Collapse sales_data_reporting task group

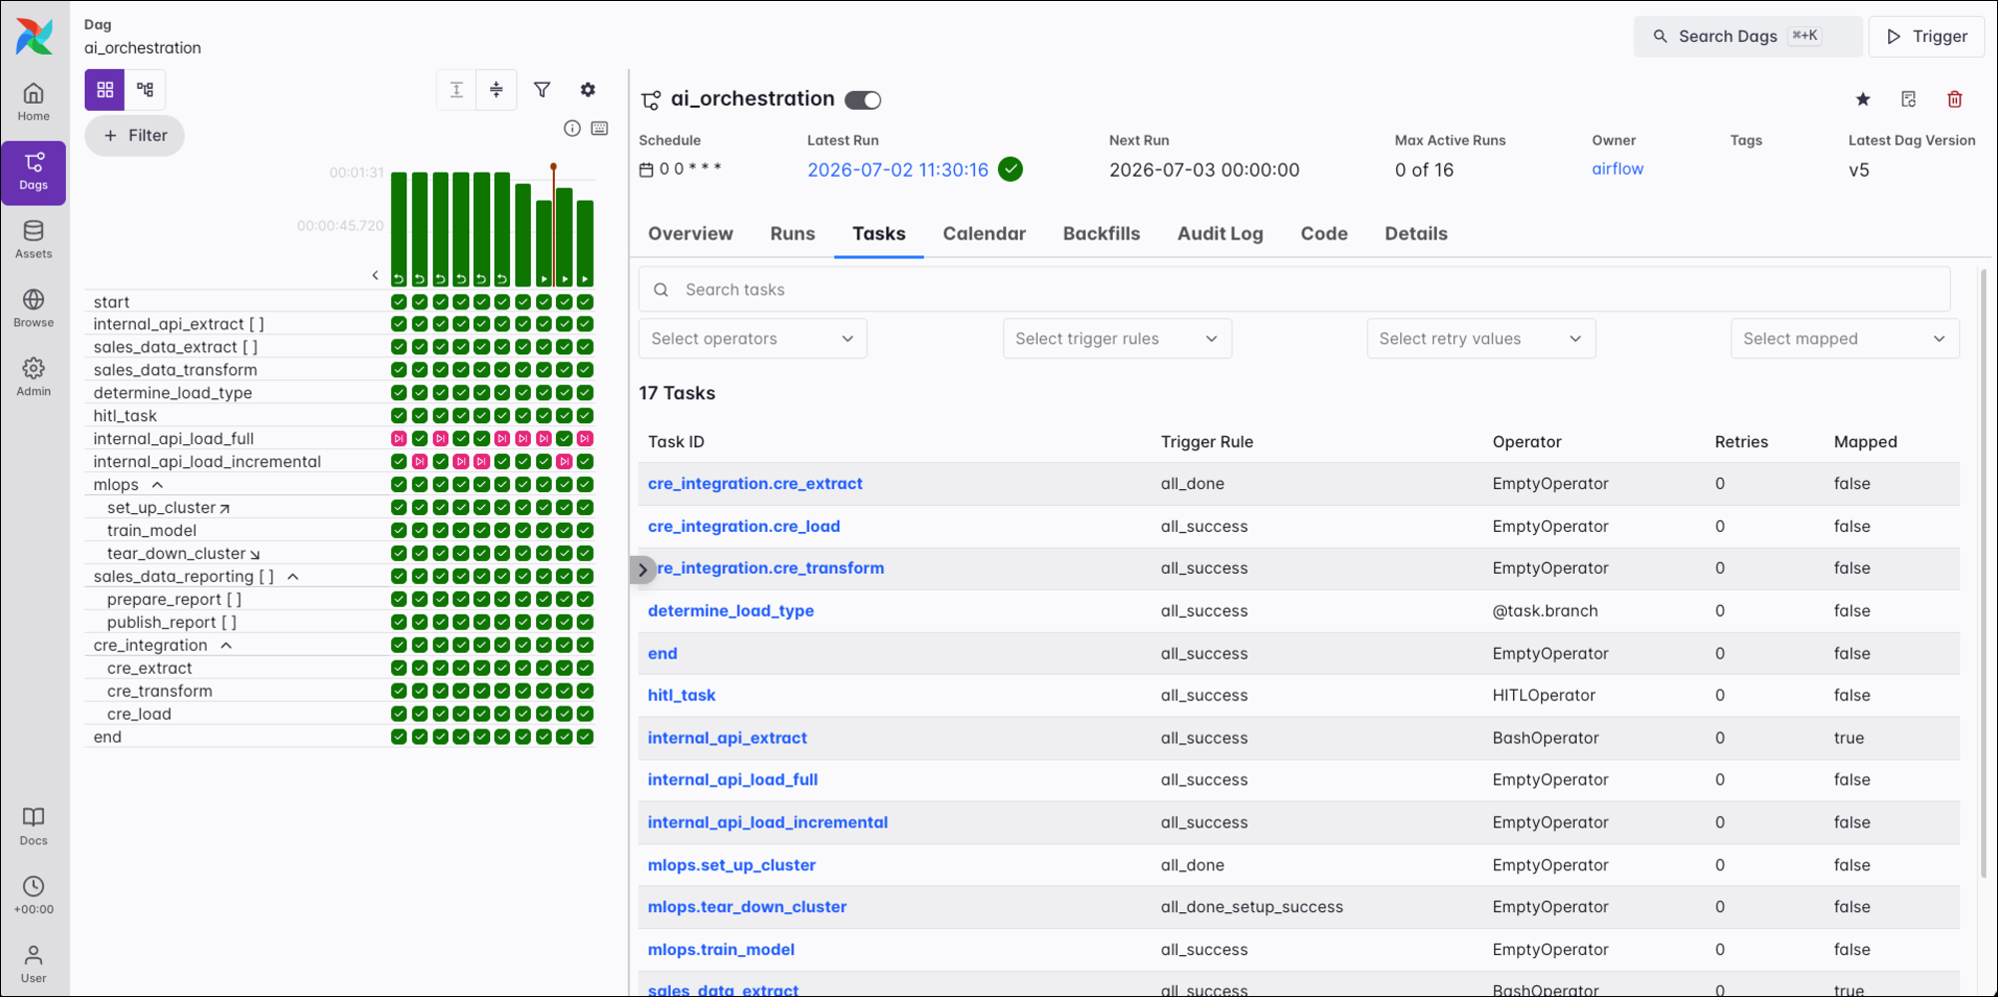[292, 577]
